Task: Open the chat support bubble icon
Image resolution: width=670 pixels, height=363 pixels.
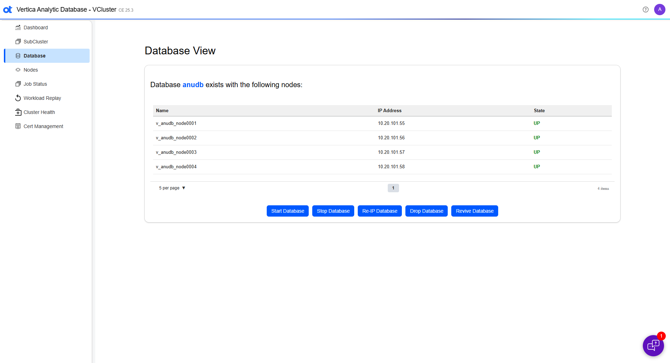Action: pos(653,345)
